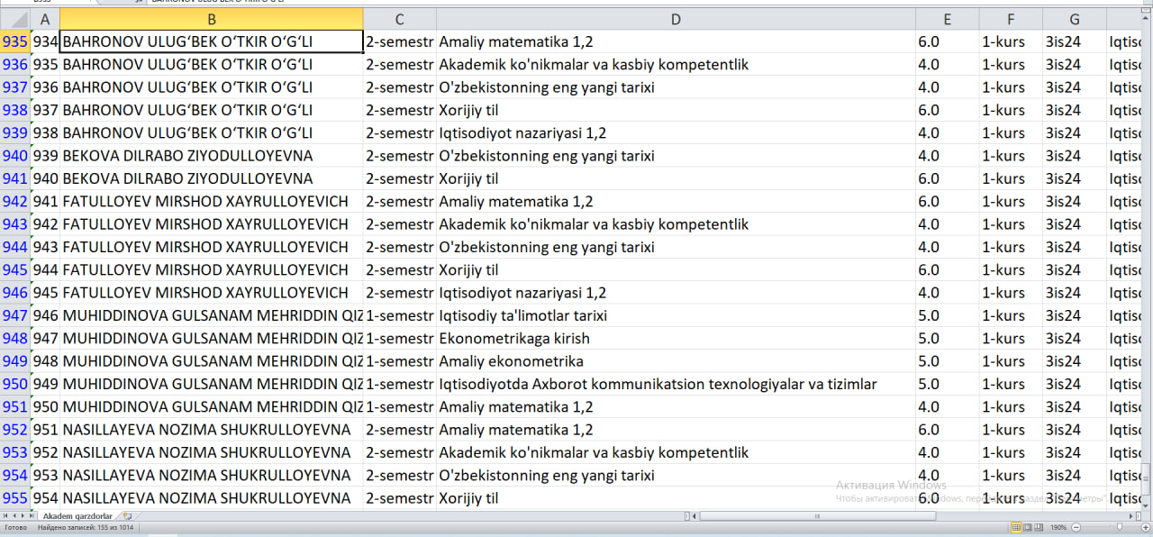Select column B header
1153x537 pixels.
click(x=212, y=19)
